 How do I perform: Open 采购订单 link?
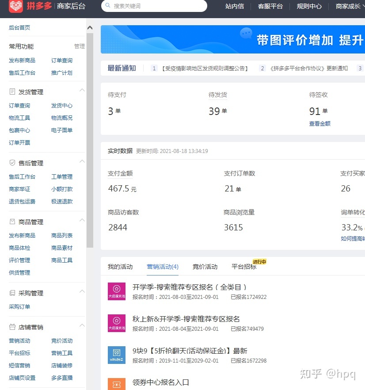point(19,307)
